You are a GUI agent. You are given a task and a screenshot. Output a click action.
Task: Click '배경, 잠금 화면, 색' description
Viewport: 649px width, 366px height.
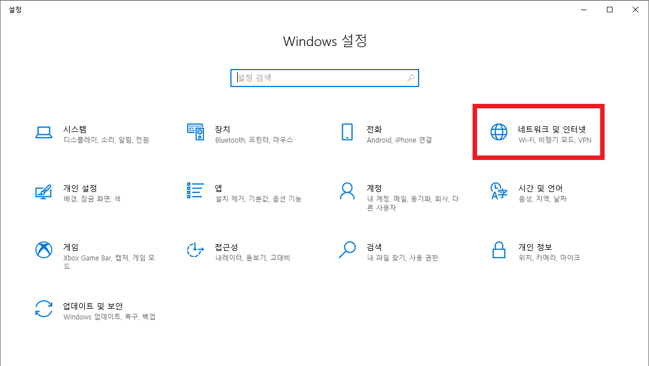click(x=92, y=199)
